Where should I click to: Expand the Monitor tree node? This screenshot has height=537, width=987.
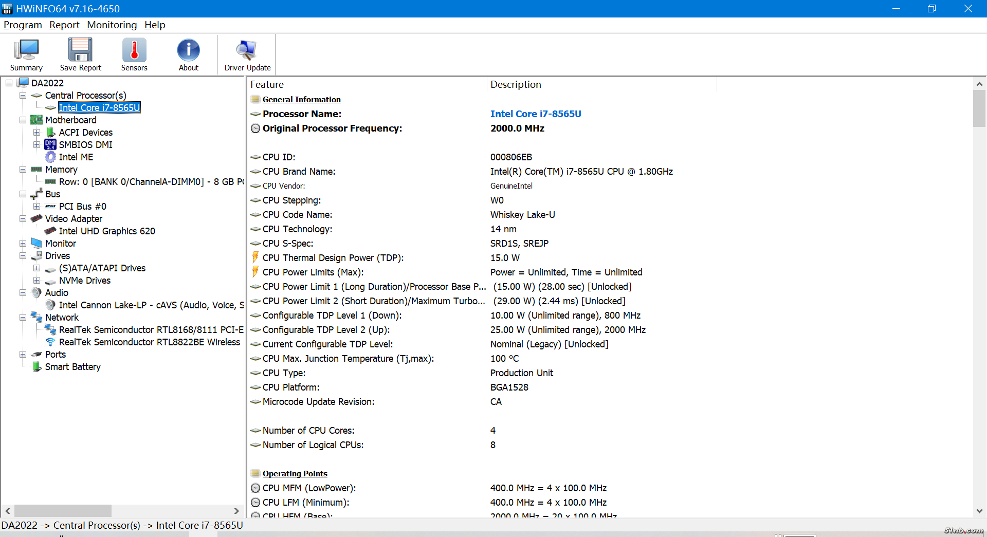tap(23, 244)
